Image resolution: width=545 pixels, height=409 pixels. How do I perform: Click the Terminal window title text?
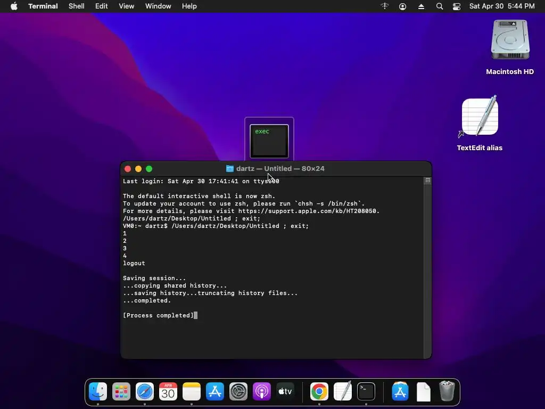tap(280, 169)
